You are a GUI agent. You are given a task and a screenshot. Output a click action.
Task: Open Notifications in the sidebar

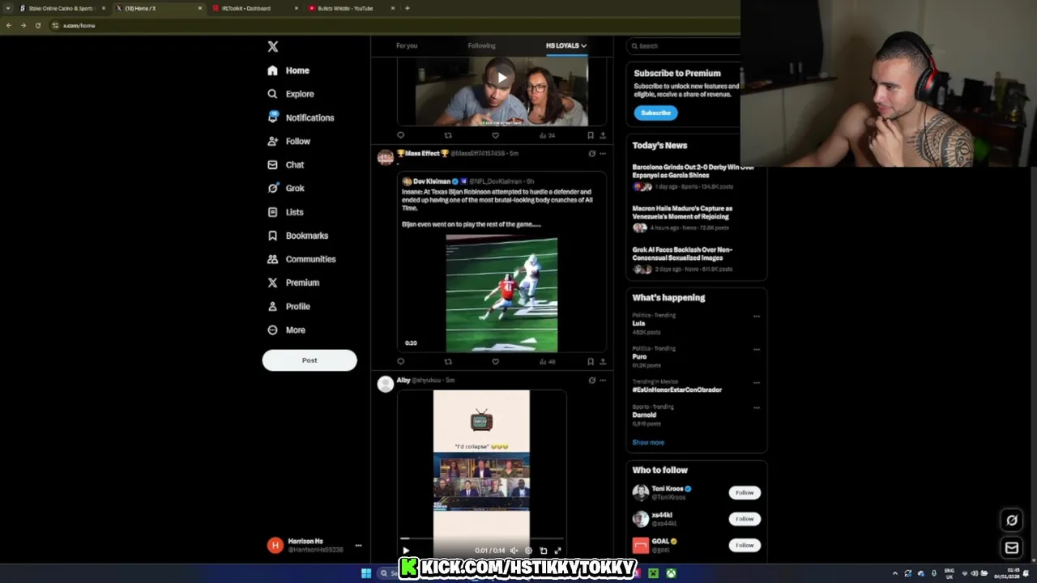click(x=301, y=117)
